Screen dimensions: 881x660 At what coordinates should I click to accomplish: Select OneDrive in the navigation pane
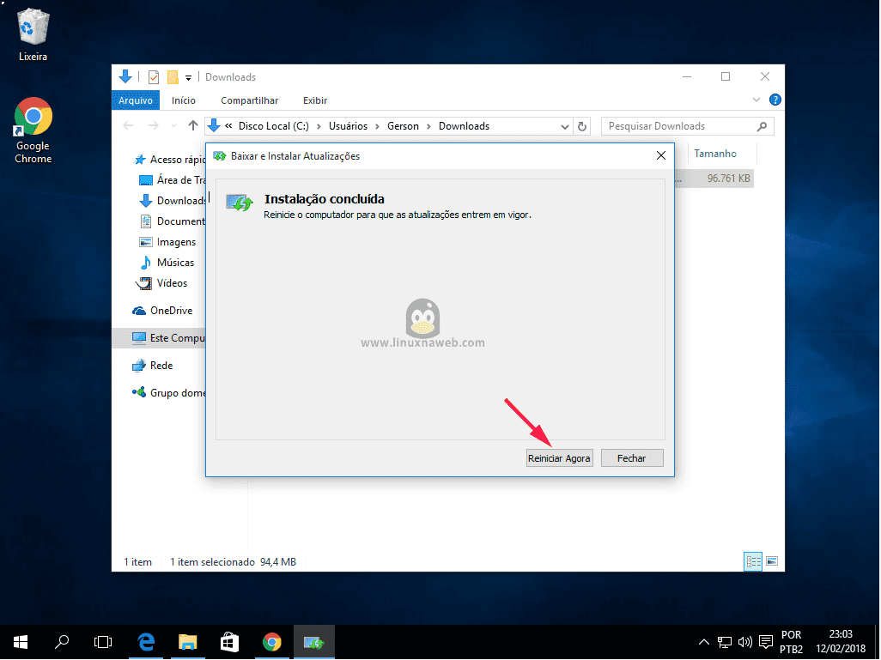(x=168, y=310)
